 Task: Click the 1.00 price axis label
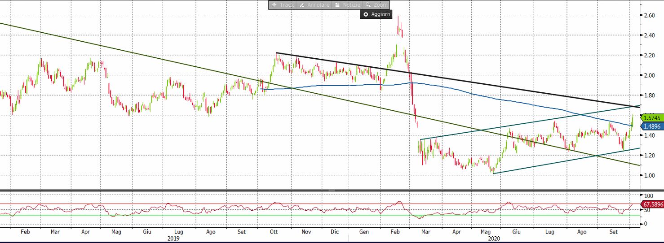pyautogui.click(x=650, y=175)
